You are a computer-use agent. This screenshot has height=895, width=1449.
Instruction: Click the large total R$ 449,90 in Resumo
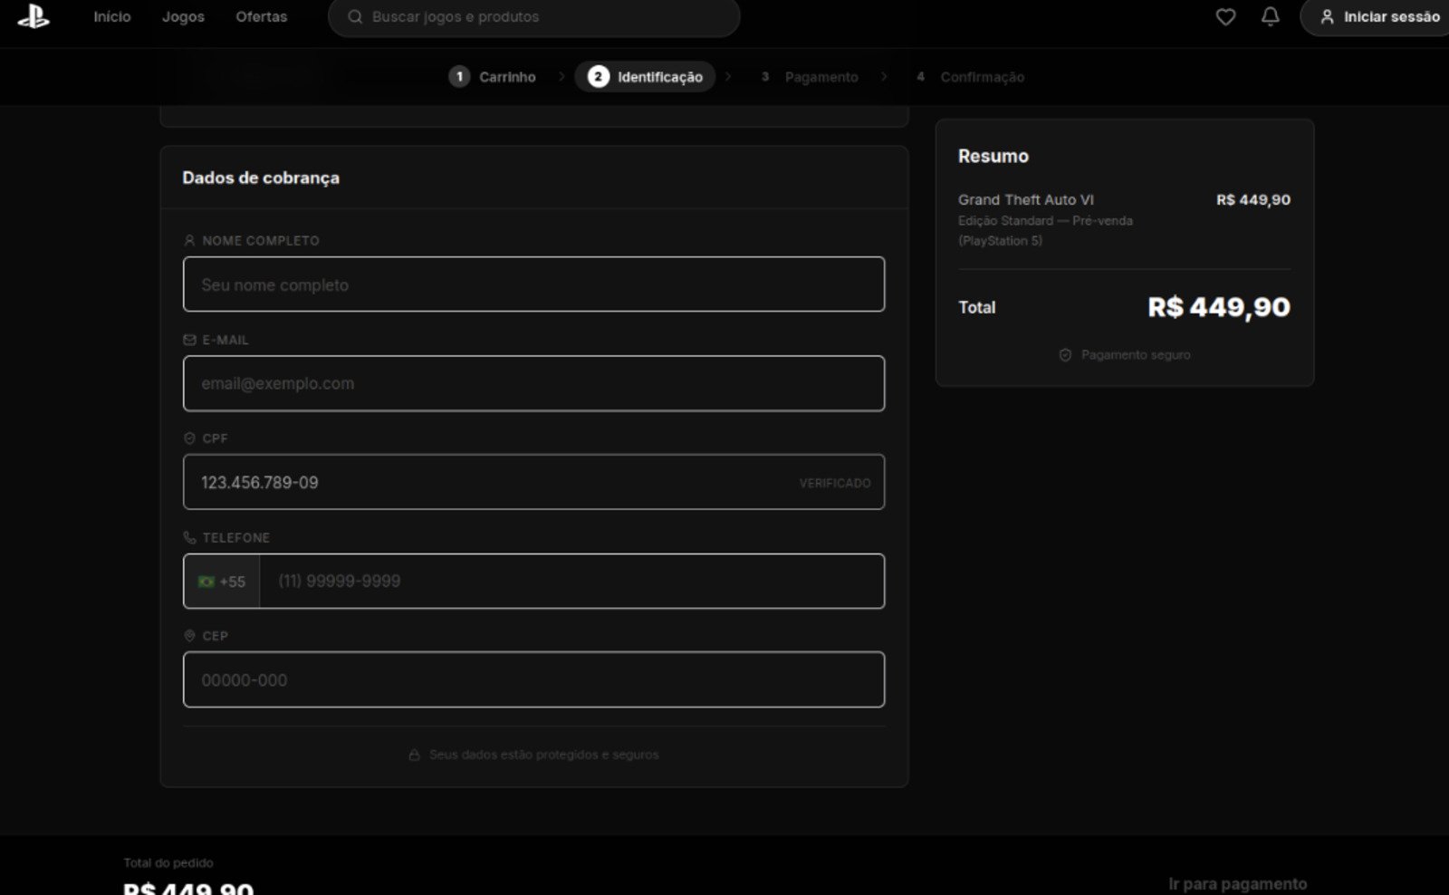point(1219,307)
